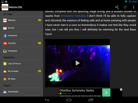
Task: Tap the Android back navigation button
Action: (47, 100)
